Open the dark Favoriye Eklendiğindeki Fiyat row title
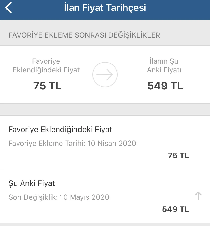The height and width of the screenshot is (226, 210). point(60,130)
